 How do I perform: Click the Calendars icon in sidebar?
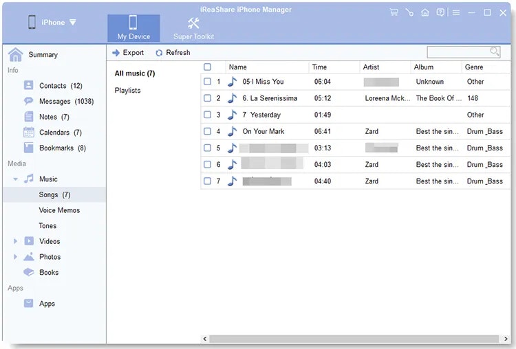point(29,132)
